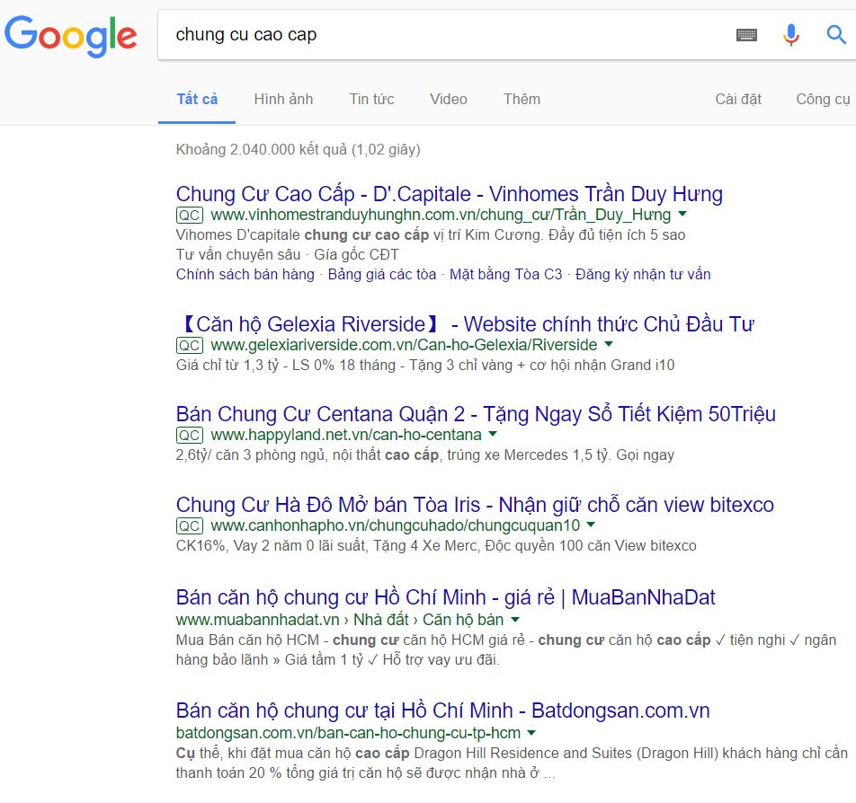Click the batdongsan.com.vn/ban-can-ho-chung-cu-tp-hcm URL
Viewport: 856px width, 803px height.
coord(348,733)
